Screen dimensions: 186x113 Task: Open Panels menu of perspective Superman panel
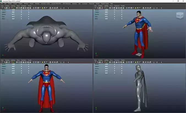click(123, 6)
